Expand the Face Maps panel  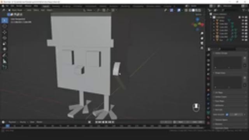point(219,101)
